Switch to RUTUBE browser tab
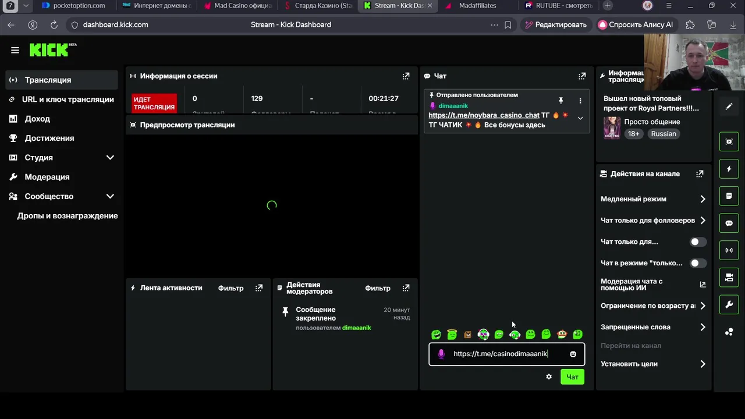 pyautogui.click(x=558, y=6)
